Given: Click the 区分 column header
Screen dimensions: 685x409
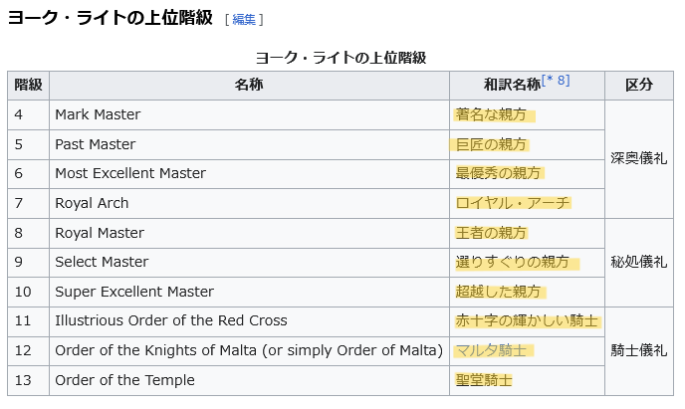Looking at the screenshot, I should click(638, 86).
